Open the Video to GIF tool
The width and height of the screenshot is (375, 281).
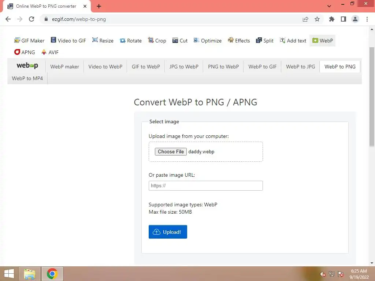pos(68,41)
